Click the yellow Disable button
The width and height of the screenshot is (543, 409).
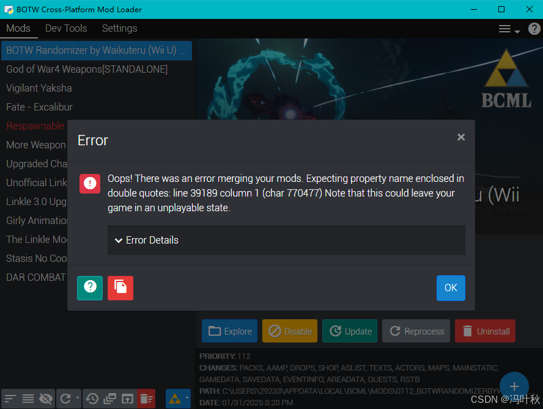pyautogui.click(x=290, y=331)
